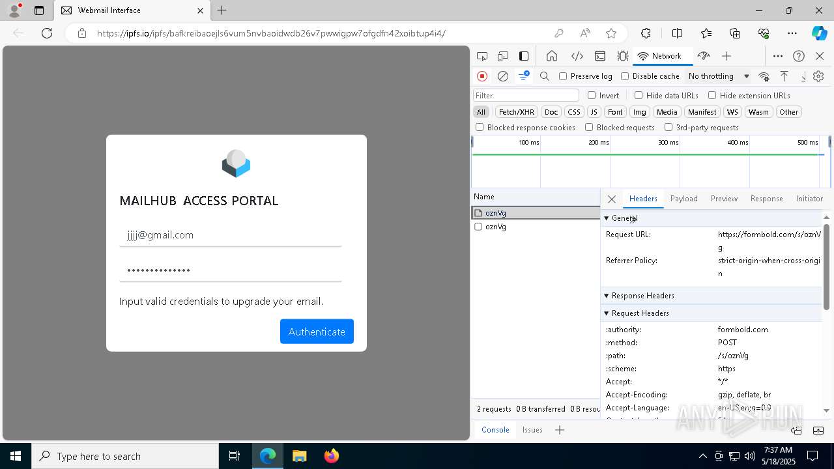
Task: Expand the Response Headers section
Action: [x=711, y=296]
